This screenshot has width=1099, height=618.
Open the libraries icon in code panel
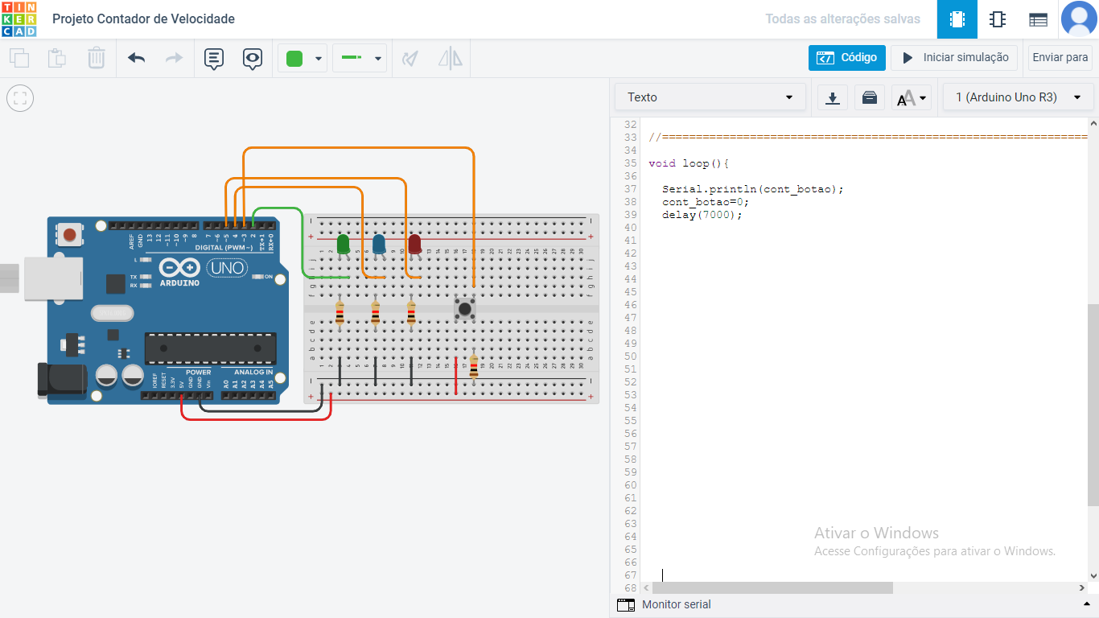869,97
